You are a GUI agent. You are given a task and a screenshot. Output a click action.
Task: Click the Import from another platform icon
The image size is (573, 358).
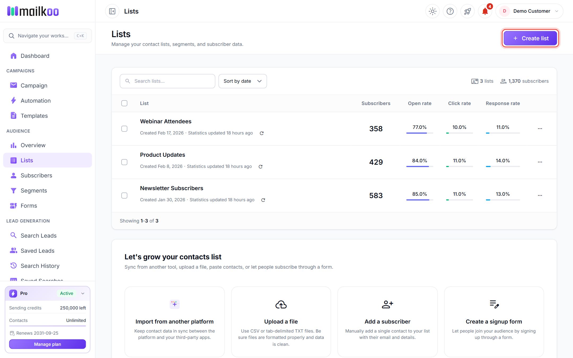point(175,304)
